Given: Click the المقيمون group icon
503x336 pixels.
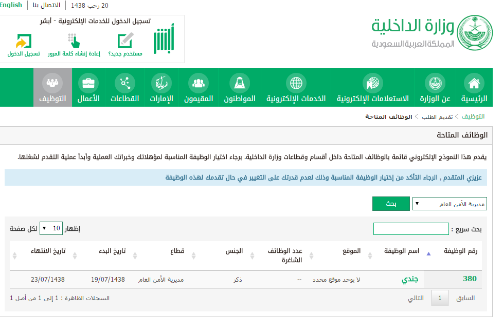Looking at the screenshot, I should (x=199, y=83).
